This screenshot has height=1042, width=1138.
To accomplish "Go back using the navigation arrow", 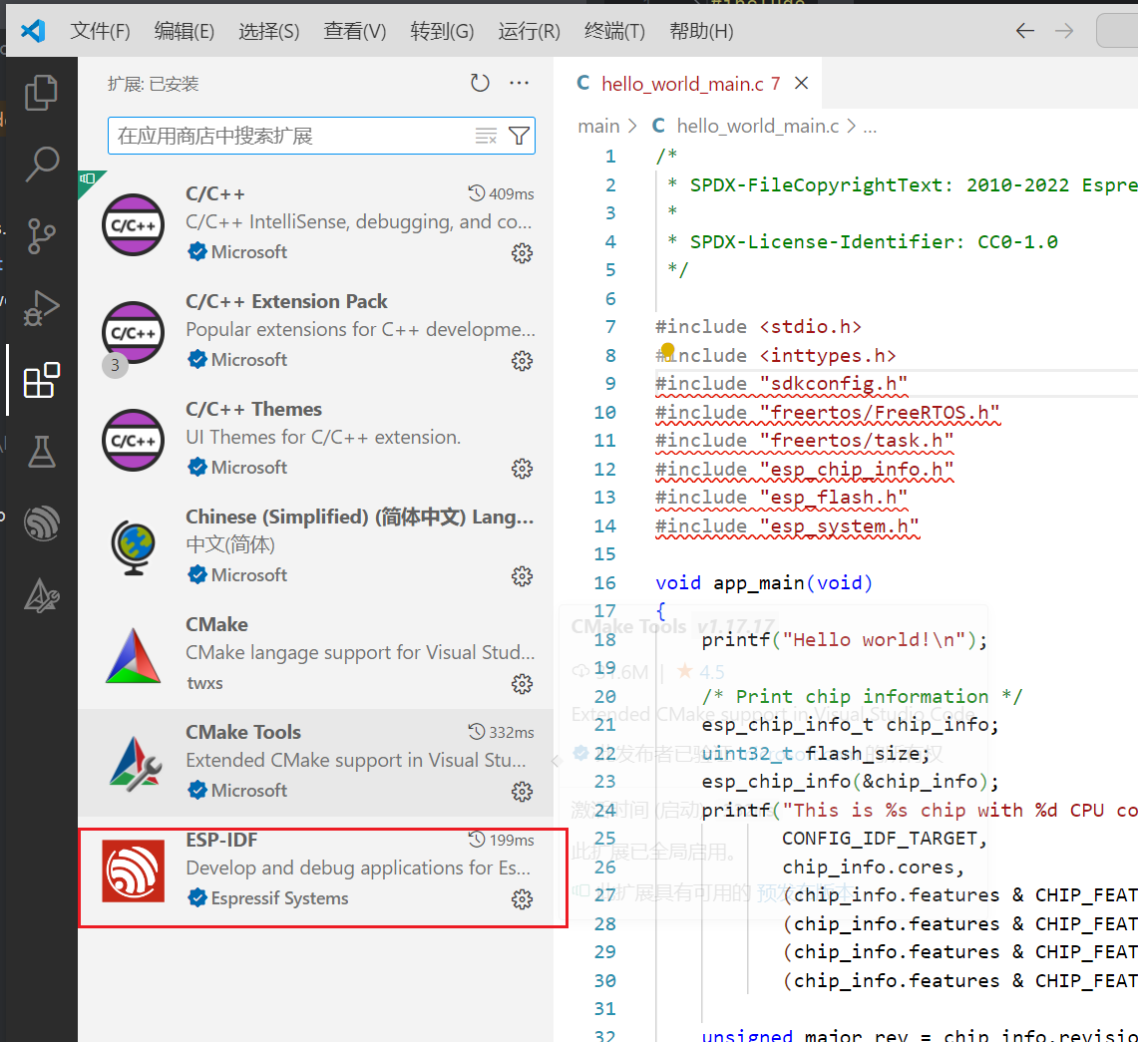I will [x=1024, y=31].
